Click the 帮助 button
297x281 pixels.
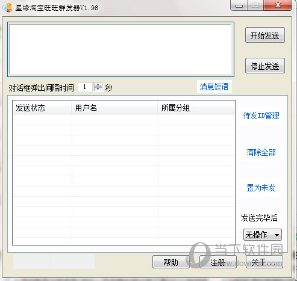coord(171,262)
